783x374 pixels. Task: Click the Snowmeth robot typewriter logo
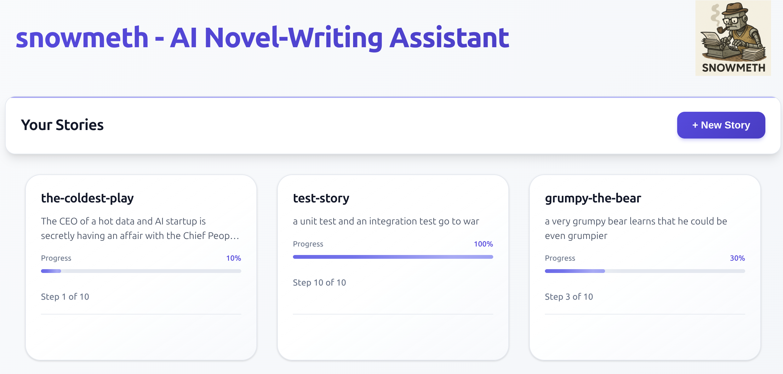pos(733,38)
